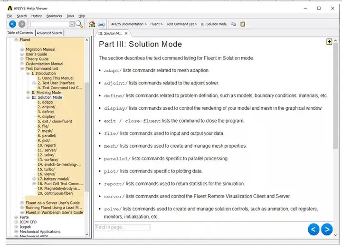Collapse the Fluent tree node
The height and width of the screenshot is (247, 342).
(x=16, y=40)
